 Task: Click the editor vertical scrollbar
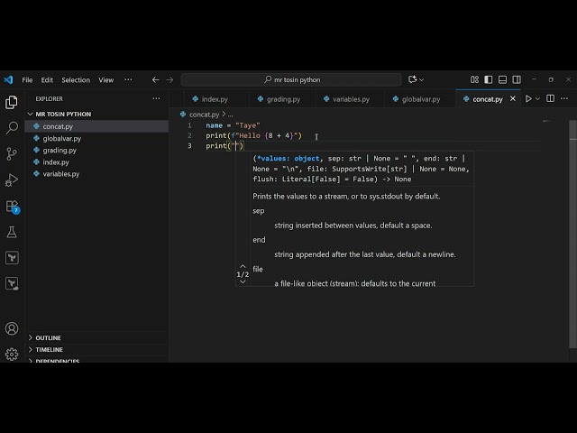(573, 235)
